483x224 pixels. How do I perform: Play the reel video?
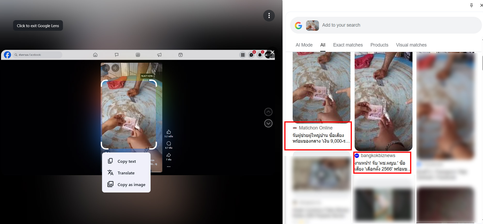click(106, 68)
